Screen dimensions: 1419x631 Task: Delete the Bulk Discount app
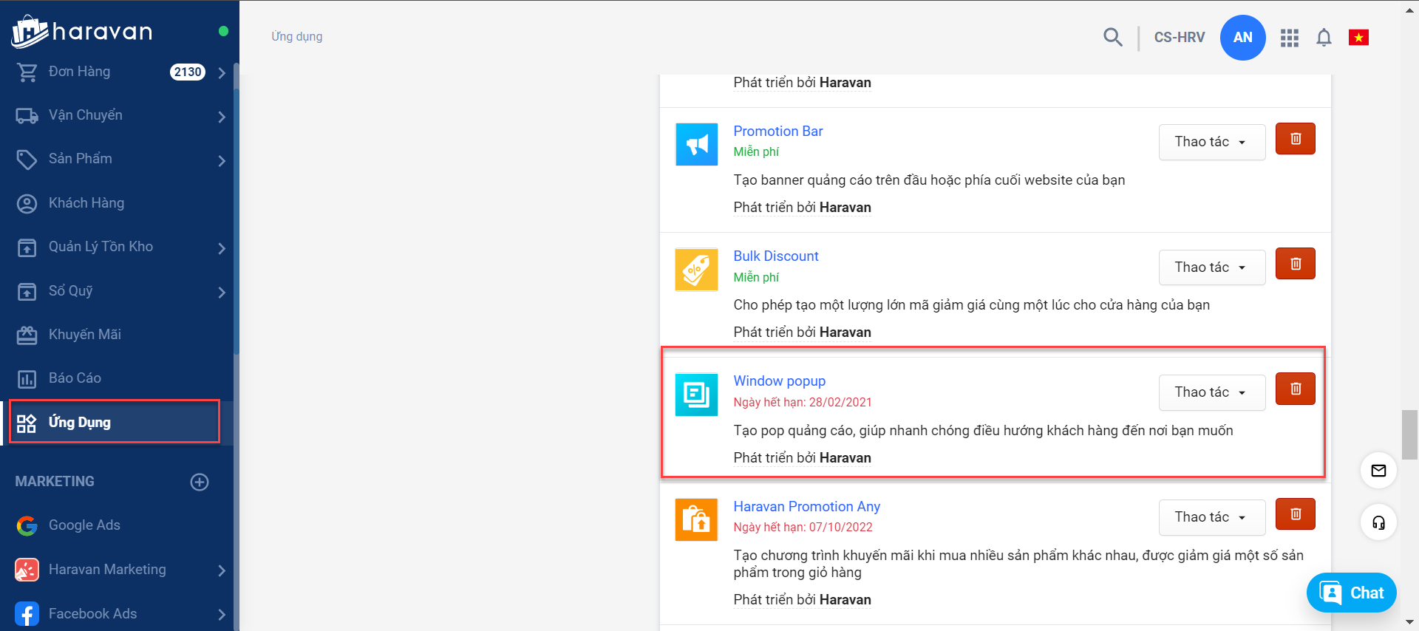click(1296, 264)
